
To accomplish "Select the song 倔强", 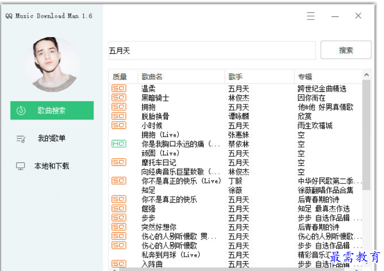I will tap(149, 209).
